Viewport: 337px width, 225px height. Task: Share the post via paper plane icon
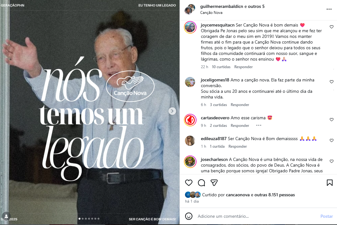click(214, 183)
